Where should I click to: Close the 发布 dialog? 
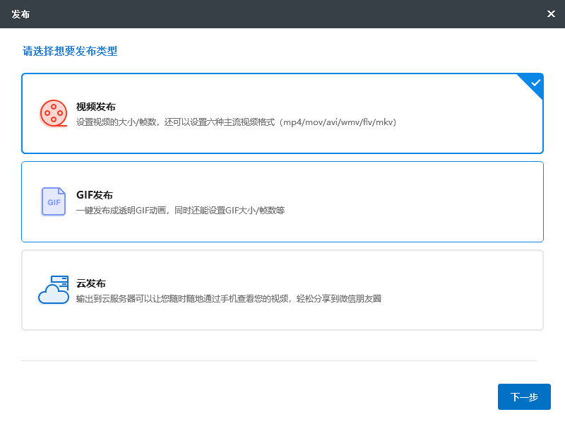point(551,13)
